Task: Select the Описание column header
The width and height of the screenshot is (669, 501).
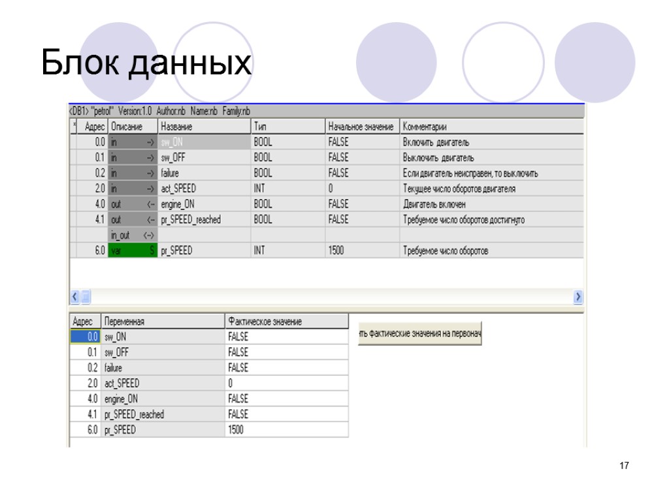Action: [133, 127]
